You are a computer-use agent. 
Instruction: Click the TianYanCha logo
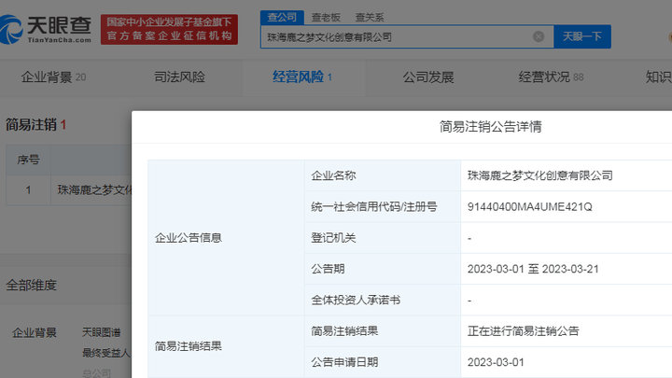coord(46,29)
